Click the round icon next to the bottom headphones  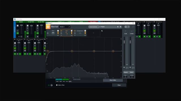coord(51,85)
